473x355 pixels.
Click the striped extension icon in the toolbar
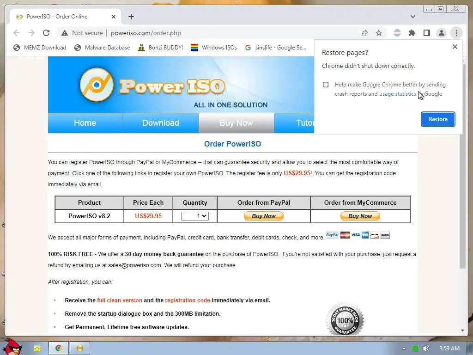pos(397,33)
